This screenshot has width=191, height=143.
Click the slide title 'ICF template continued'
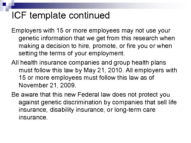pyautogui.click(x=60, y=15)
